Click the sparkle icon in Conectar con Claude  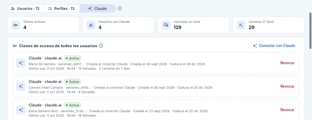[x=255, y=46]
